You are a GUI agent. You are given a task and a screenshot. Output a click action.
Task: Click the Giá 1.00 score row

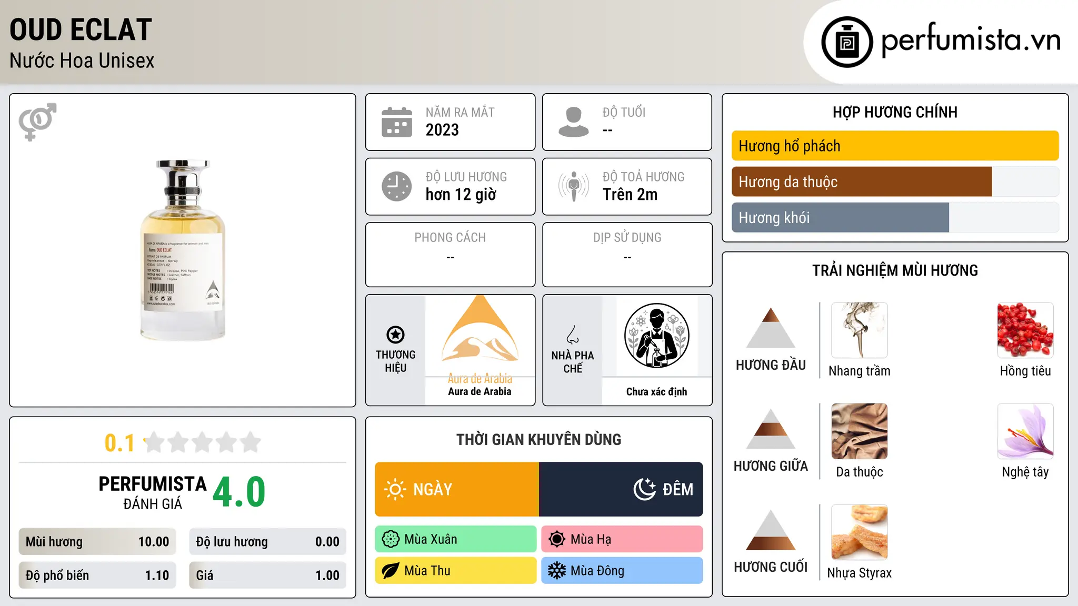268,575
